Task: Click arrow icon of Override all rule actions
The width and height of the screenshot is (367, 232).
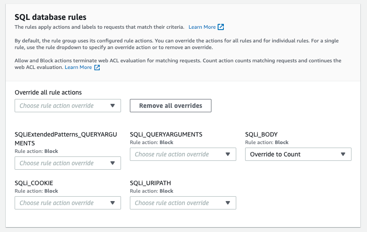Action: tap(113, 106)
